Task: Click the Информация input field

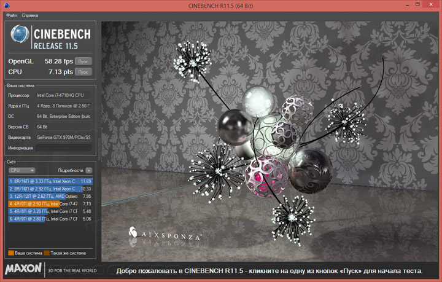Action: click(x=63, y=148)
